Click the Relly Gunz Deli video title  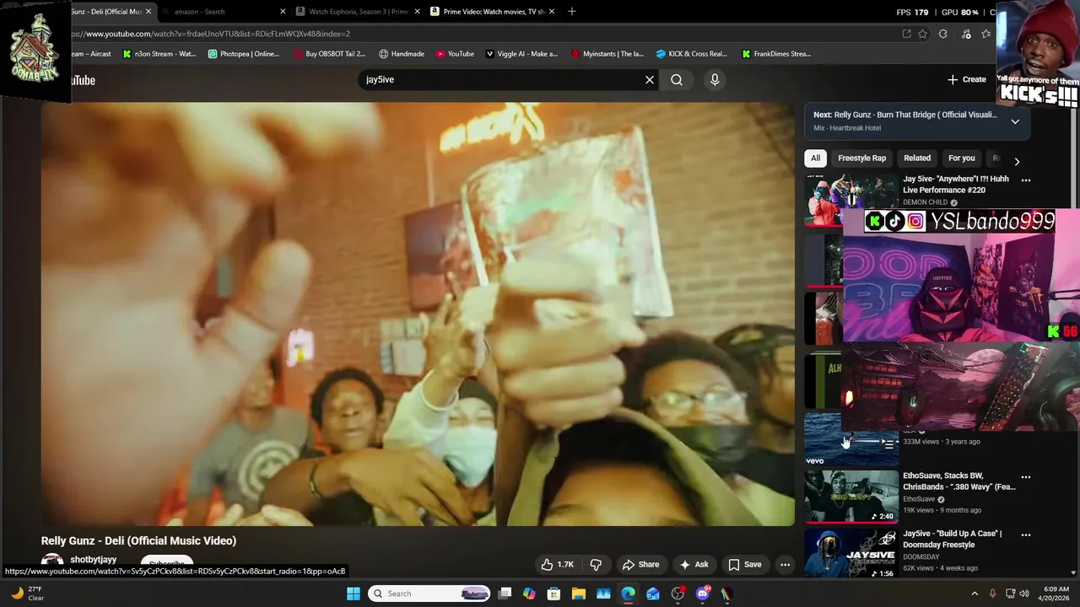(138, 540)
